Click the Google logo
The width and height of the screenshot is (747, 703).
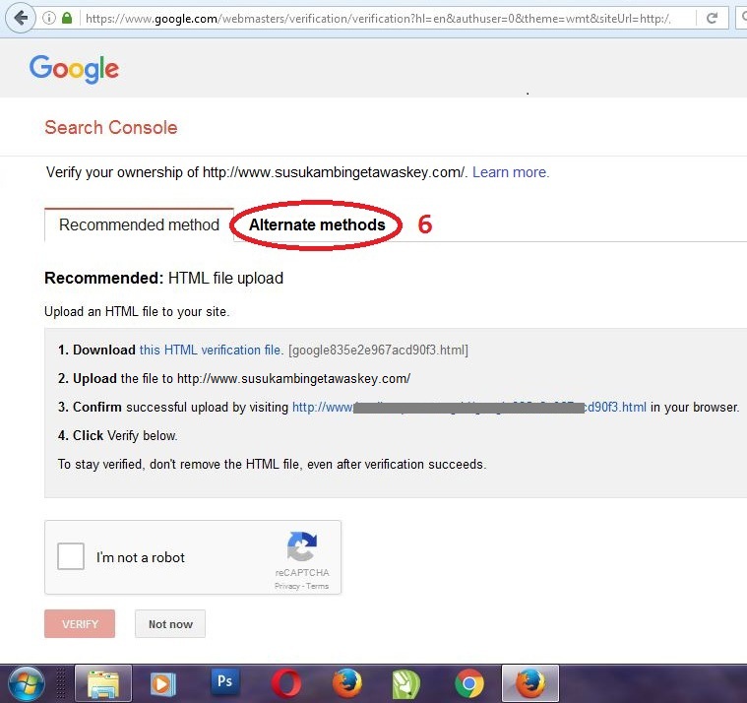pos(74,69)
